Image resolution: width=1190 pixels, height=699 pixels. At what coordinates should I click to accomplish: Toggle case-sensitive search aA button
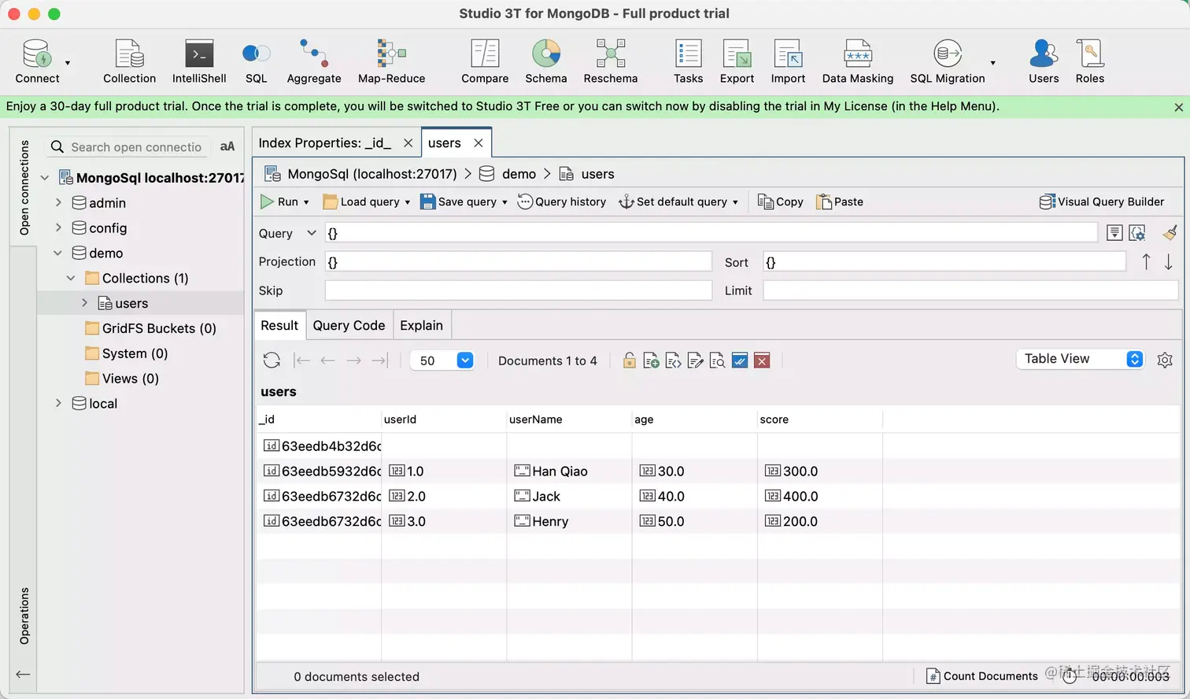click(x=227, y=146)
